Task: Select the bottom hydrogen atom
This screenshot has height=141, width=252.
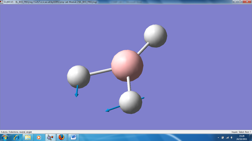Action: coord(130,102)
